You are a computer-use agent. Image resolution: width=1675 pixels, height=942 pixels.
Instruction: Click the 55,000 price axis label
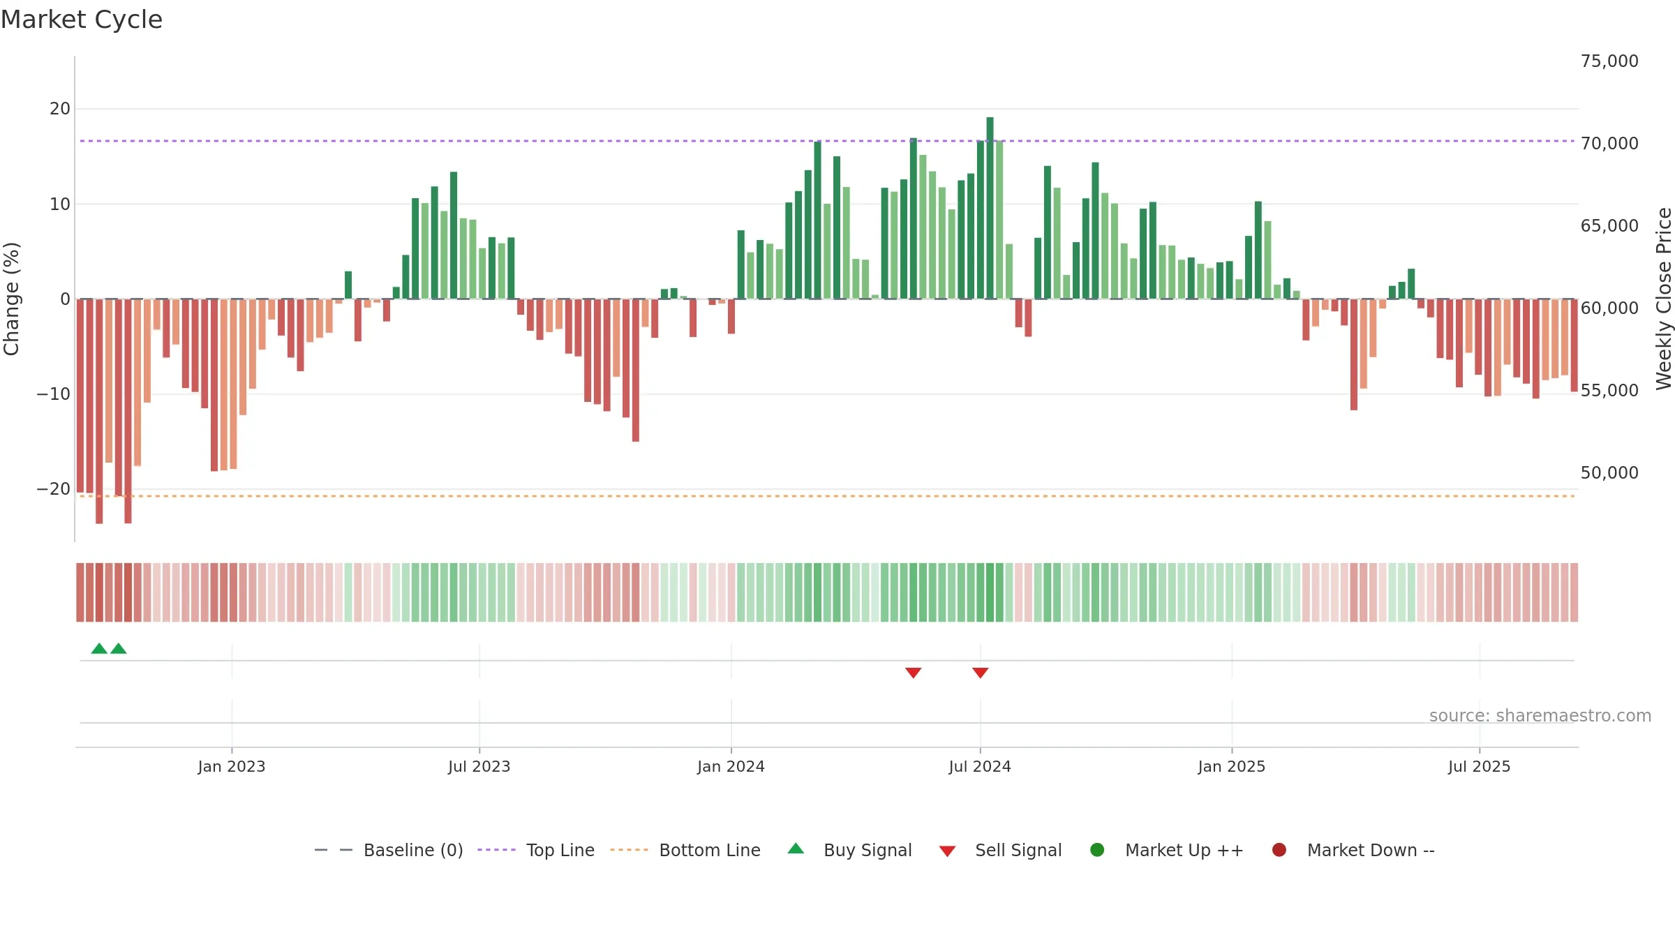click(x=1609, y=391)
